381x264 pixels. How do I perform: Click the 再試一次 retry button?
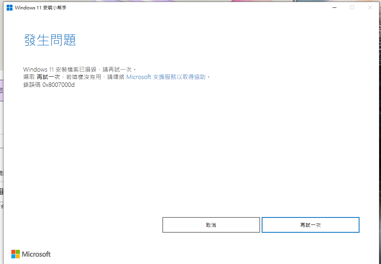310,225
